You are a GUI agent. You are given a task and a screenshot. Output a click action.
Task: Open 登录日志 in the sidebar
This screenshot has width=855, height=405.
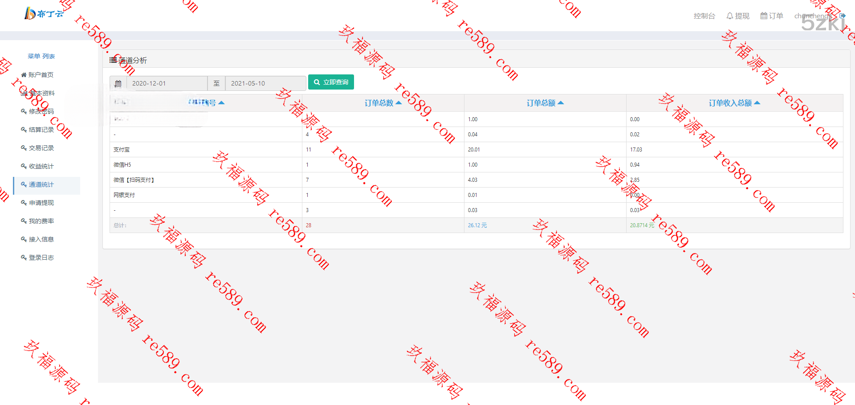pyautogui.click(x=41, y=258)
